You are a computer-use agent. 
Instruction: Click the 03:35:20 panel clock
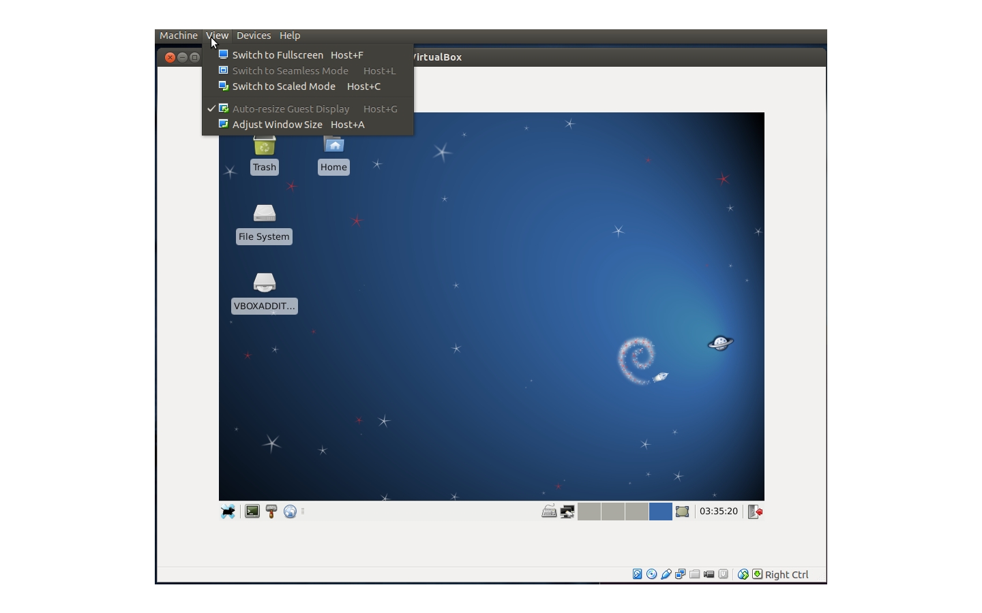coord(719,512)
